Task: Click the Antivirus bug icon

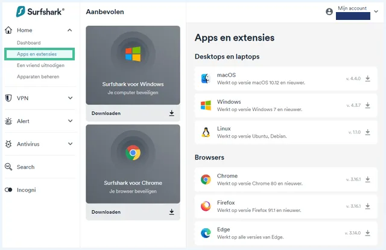Action: (8, 144)
